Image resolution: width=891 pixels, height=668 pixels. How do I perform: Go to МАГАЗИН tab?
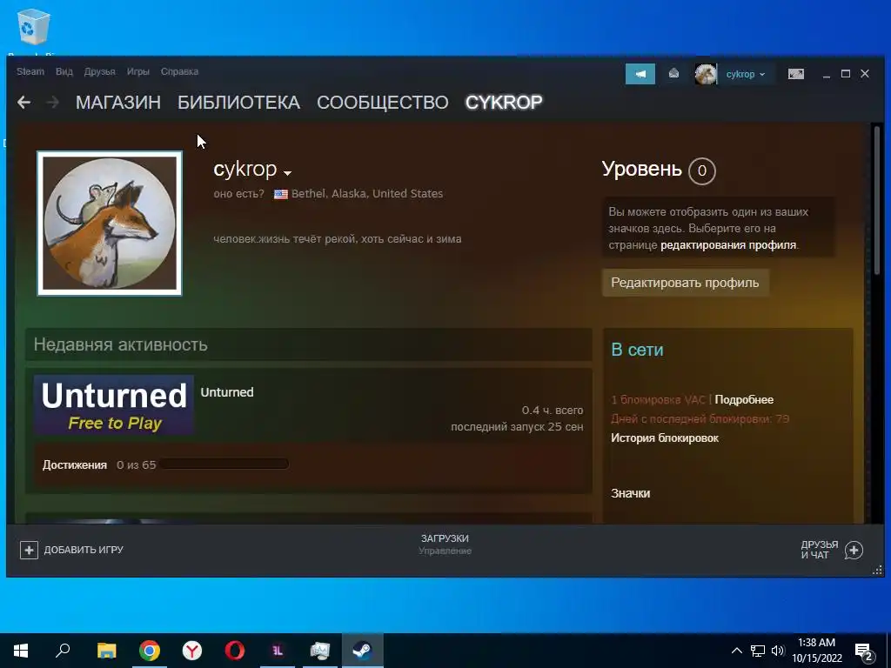(118, 103)
